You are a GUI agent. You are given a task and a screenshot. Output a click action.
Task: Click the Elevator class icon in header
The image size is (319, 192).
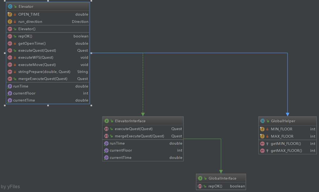click(x=10, y=6)
